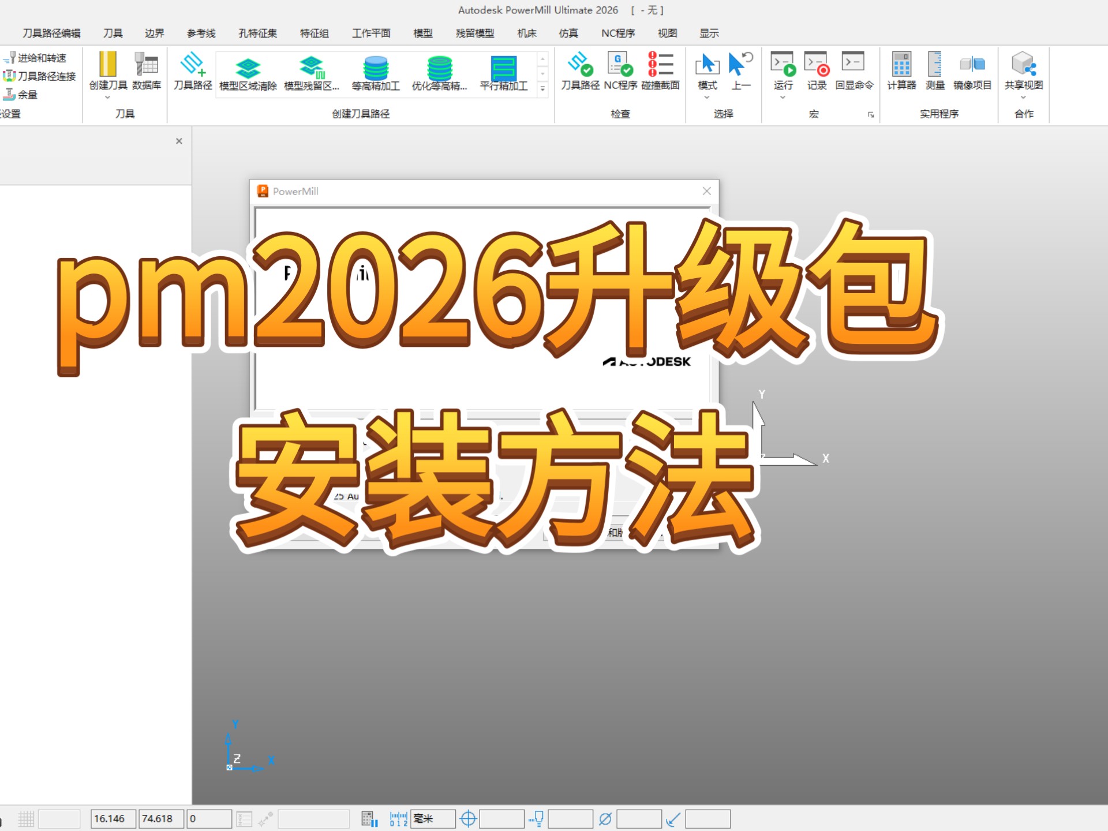Viewport: 1108px width, 831px height.
Task: Choose Model Area Clearance (模型区域清除) strategy
Action: tap(248, 74)
